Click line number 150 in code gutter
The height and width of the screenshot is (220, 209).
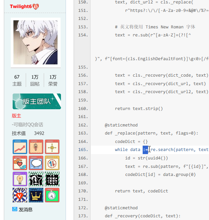pos(83,2)
